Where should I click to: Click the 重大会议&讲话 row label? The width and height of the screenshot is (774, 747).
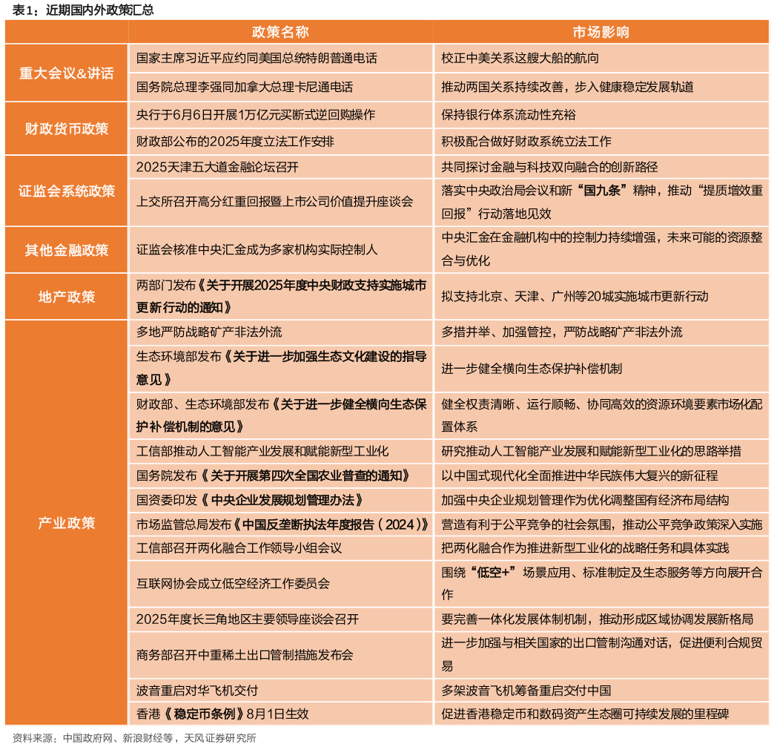(x=66, y=73)
